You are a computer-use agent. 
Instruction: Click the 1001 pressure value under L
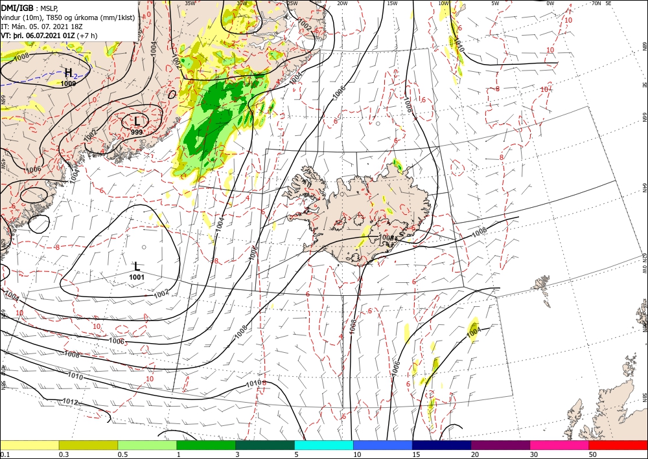point(136,277)
